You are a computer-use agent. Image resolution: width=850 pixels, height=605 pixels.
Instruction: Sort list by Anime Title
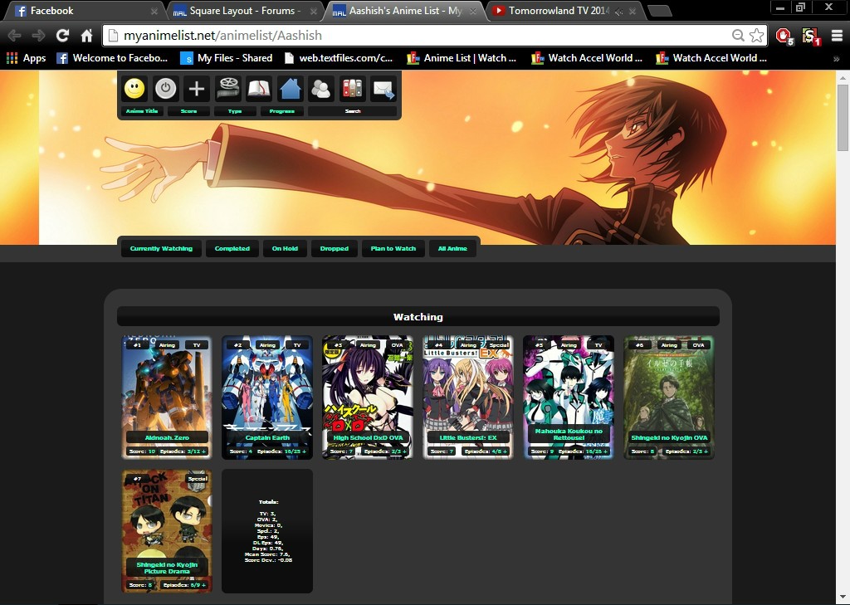(142, 111)
